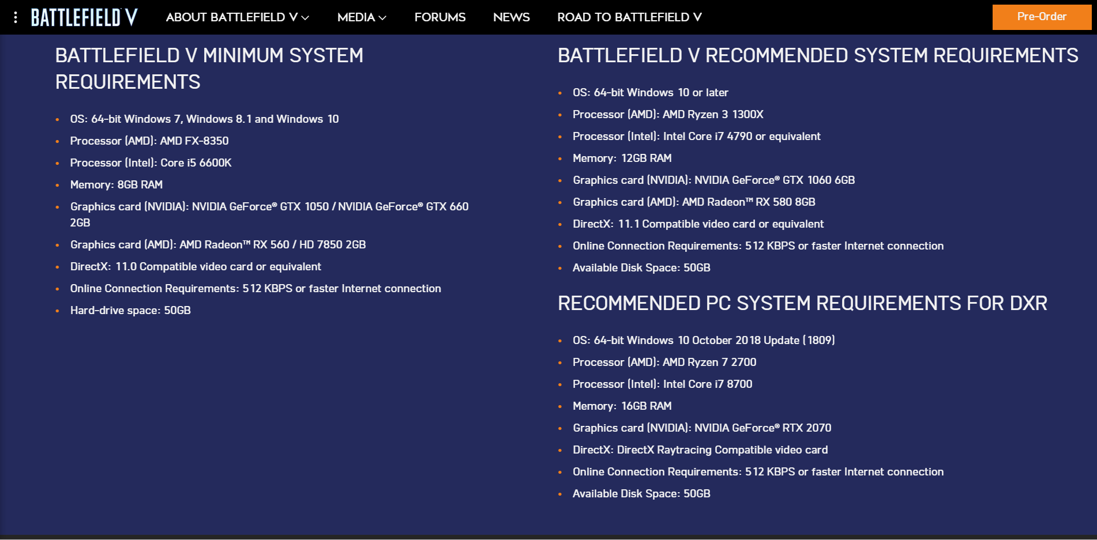Viewport: 1097px width, 540px height.
Task: Click the Hard-drive space: 50GB entry
Action: coord(130,310)
